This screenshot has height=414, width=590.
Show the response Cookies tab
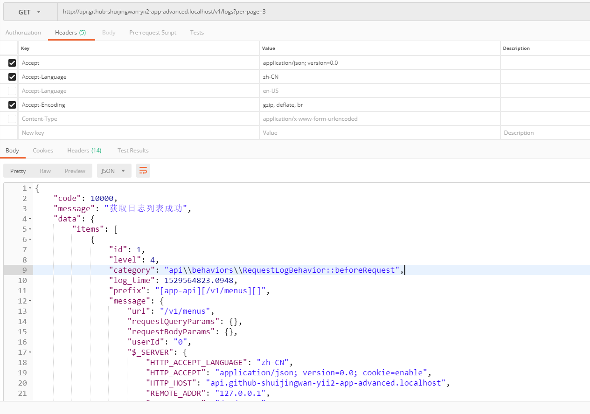(43, 151)
